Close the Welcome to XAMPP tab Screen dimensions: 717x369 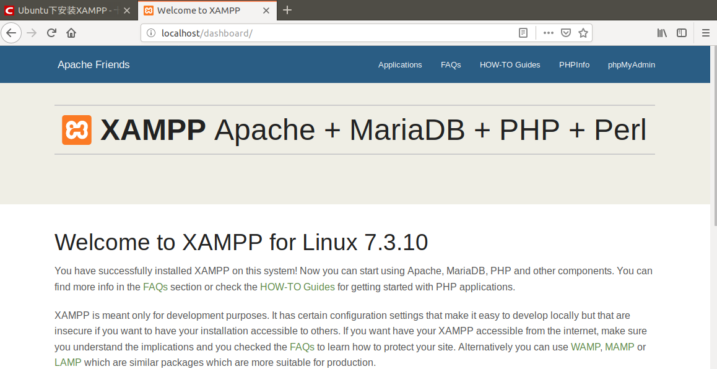pyautogui.click(x=267, y=11)
